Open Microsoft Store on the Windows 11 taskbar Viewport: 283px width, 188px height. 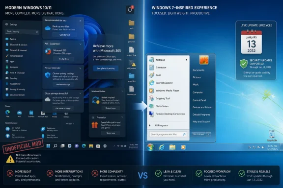click(x=98, y=146)
